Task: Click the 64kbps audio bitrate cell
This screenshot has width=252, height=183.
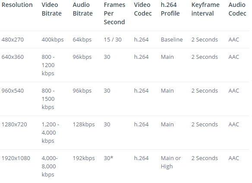Action: 82,40
